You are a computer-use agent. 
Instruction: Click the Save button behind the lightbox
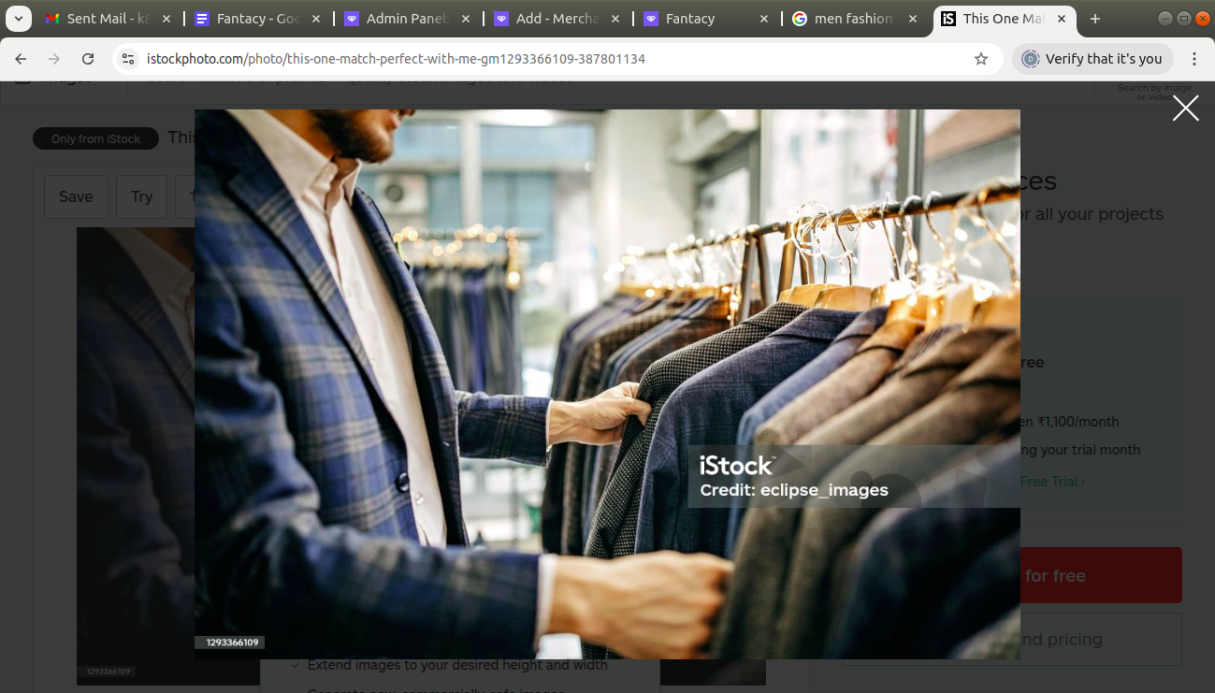click(76, 196)
